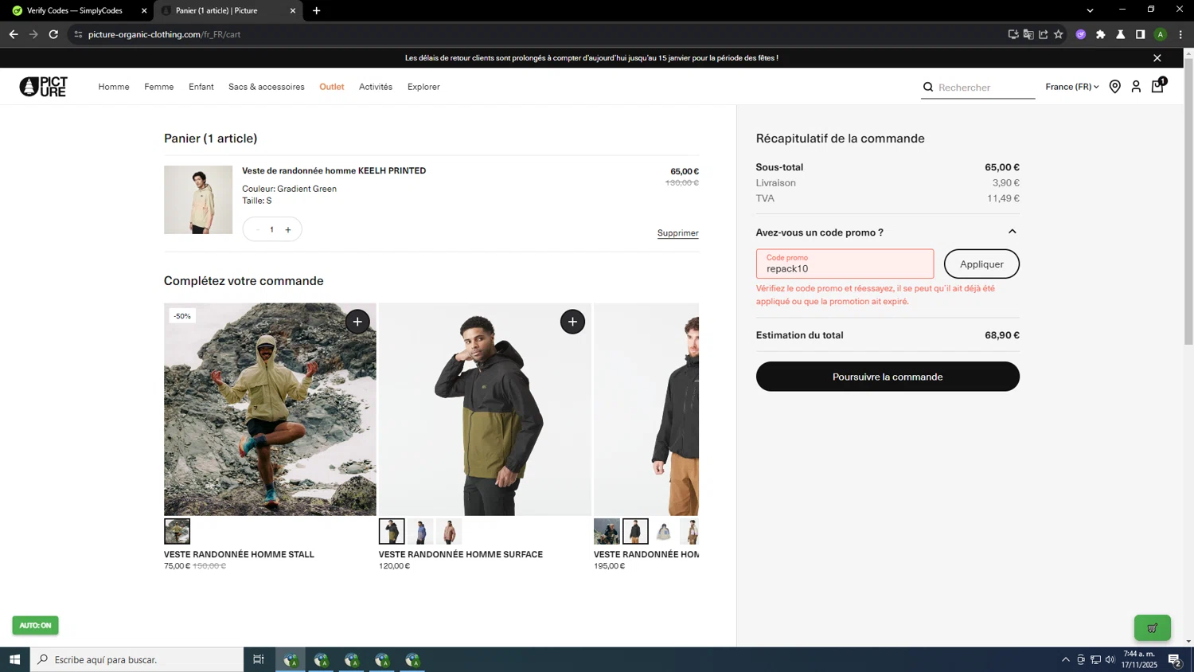Open the Activités menu
This screenshot has height=672, width=1194.
(x=376, y=87)
